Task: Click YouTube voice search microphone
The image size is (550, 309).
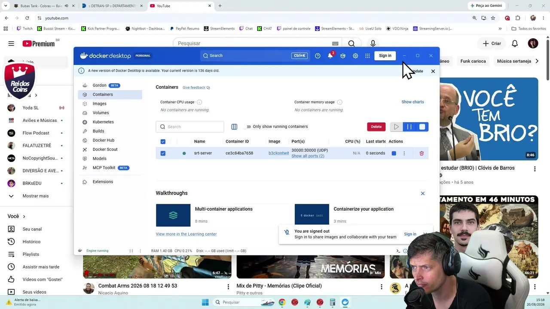Action: [x=373, y=43]
